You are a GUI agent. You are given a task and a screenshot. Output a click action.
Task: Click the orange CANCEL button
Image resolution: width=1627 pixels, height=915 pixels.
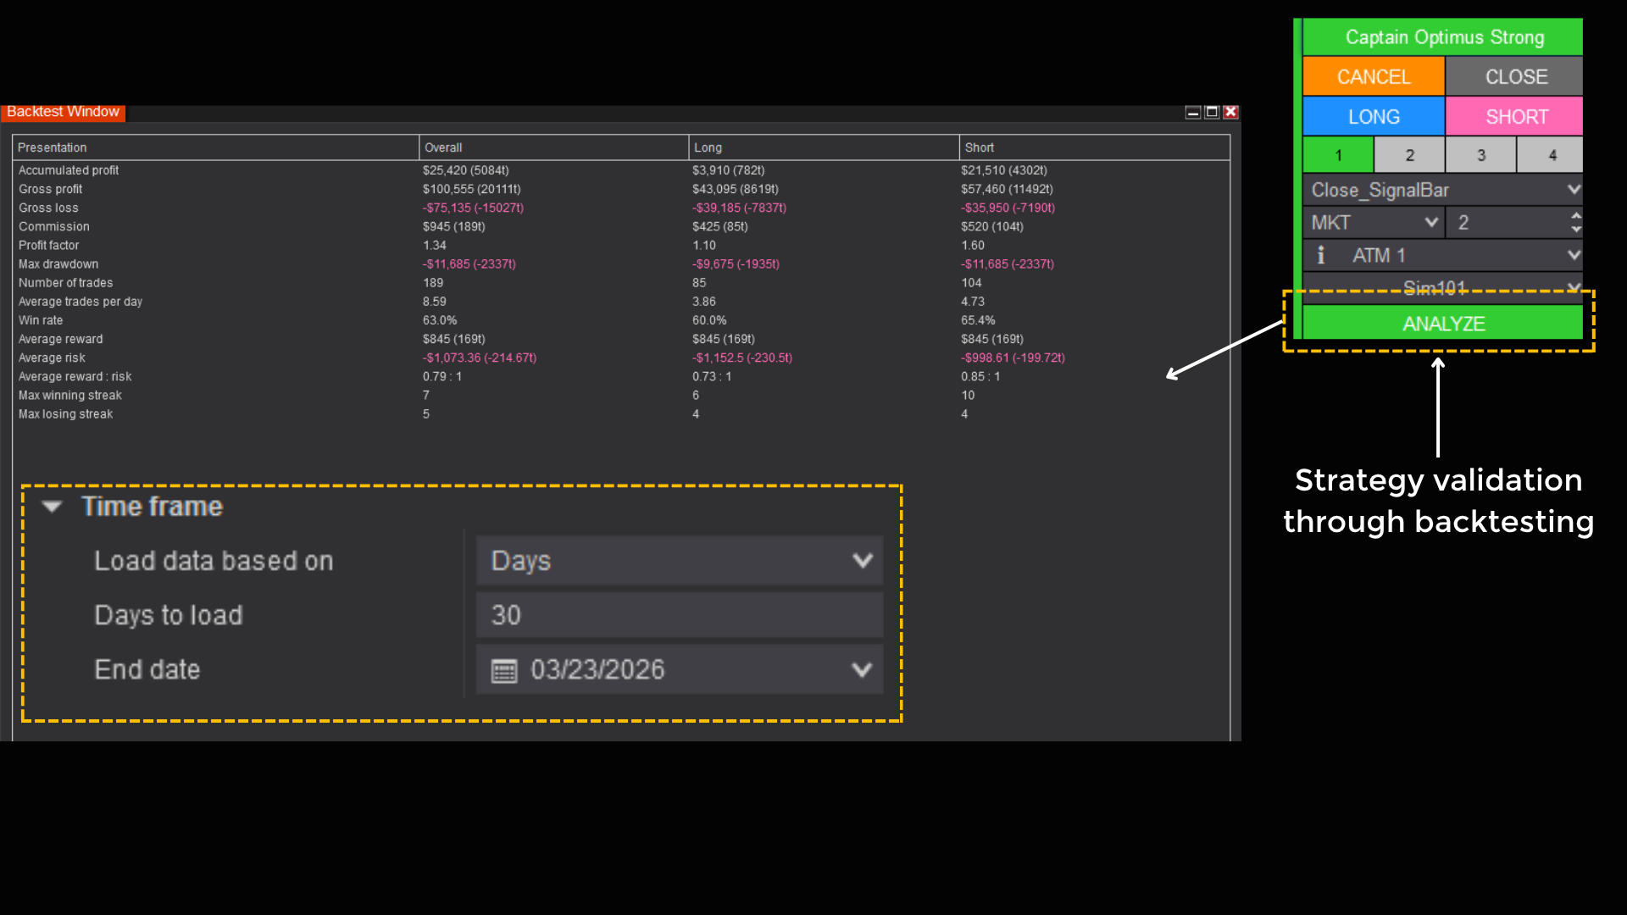[1374, 77]
